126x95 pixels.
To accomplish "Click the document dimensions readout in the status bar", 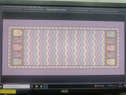I will pos(12,84).
